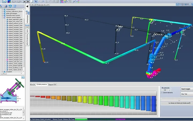
Task: Select robinet_embout_ouvert tree item
Action: 15,23
